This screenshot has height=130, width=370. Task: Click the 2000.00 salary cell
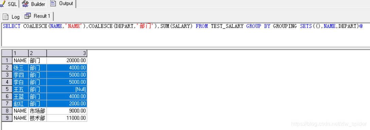[67, 104]
